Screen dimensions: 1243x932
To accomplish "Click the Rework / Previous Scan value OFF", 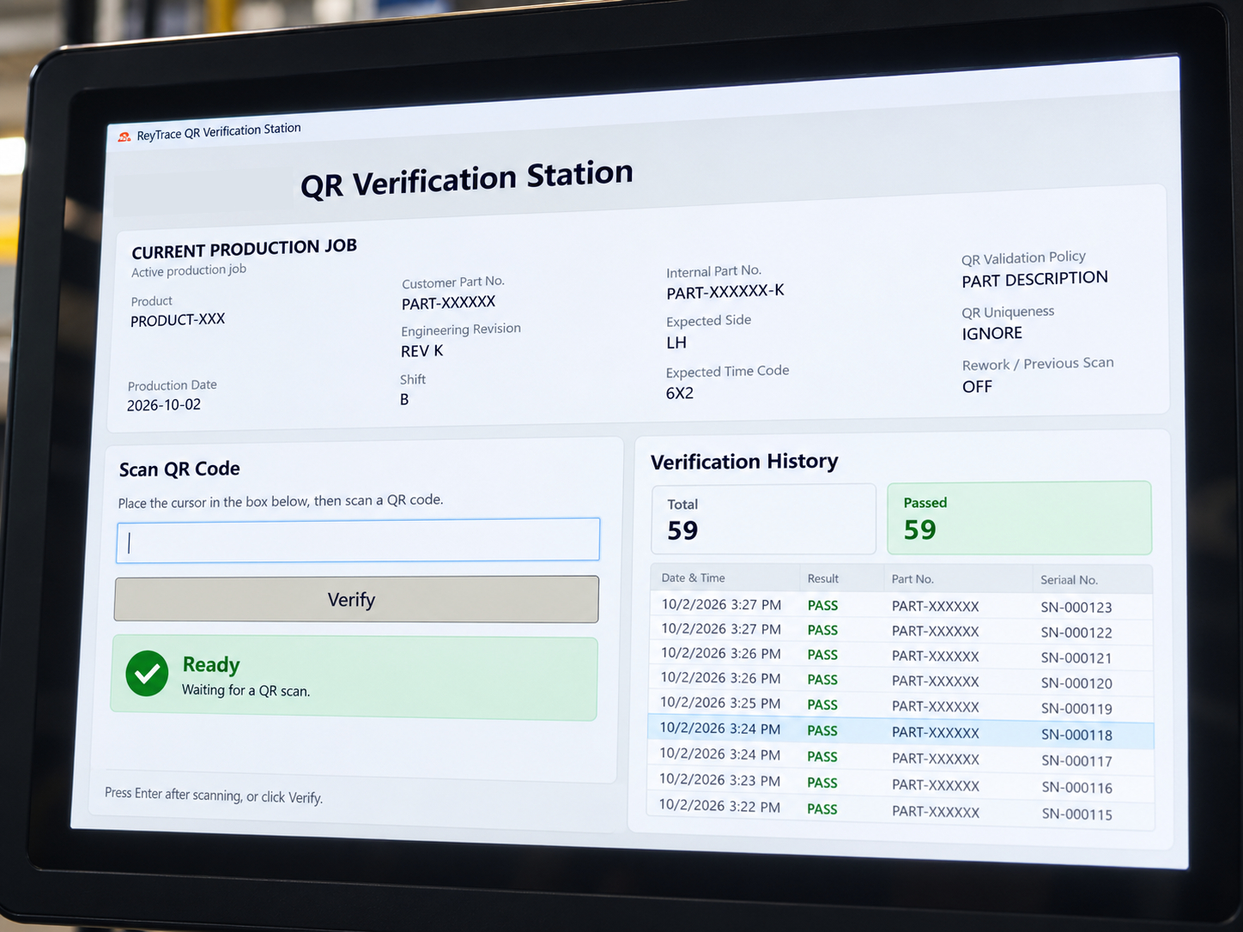I will coord(977,386).
